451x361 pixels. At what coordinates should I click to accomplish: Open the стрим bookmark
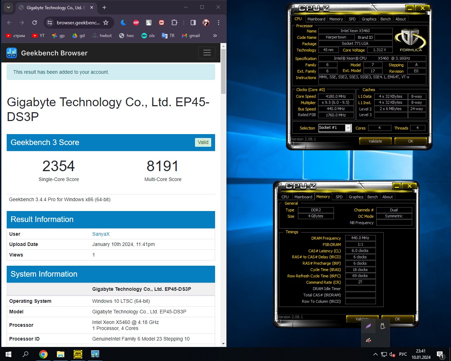16,36
